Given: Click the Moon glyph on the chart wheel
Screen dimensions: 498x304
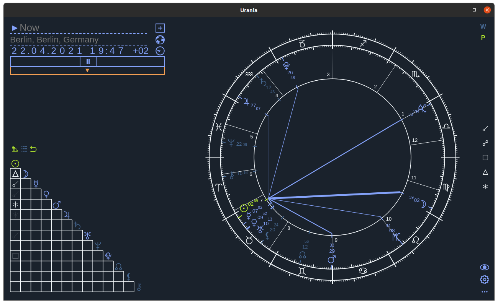Looking at the screenshot, I should (x=423, y=204).
